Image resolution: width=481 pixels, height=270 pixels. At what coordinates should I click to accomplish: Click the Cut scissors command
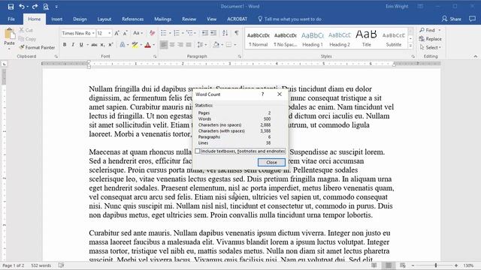26,30
